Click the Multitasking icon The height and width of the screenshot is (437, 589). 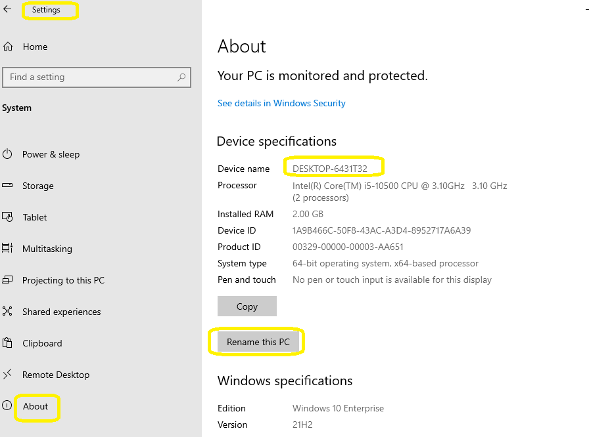[7, 248]
